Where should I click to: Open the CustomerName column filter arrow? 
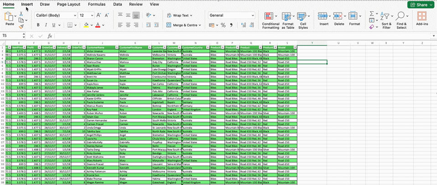[116, 47]
